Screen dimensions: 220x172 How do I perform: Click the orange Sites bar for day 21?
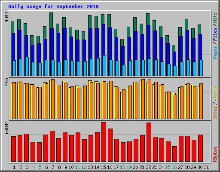(x=143, y=99)
